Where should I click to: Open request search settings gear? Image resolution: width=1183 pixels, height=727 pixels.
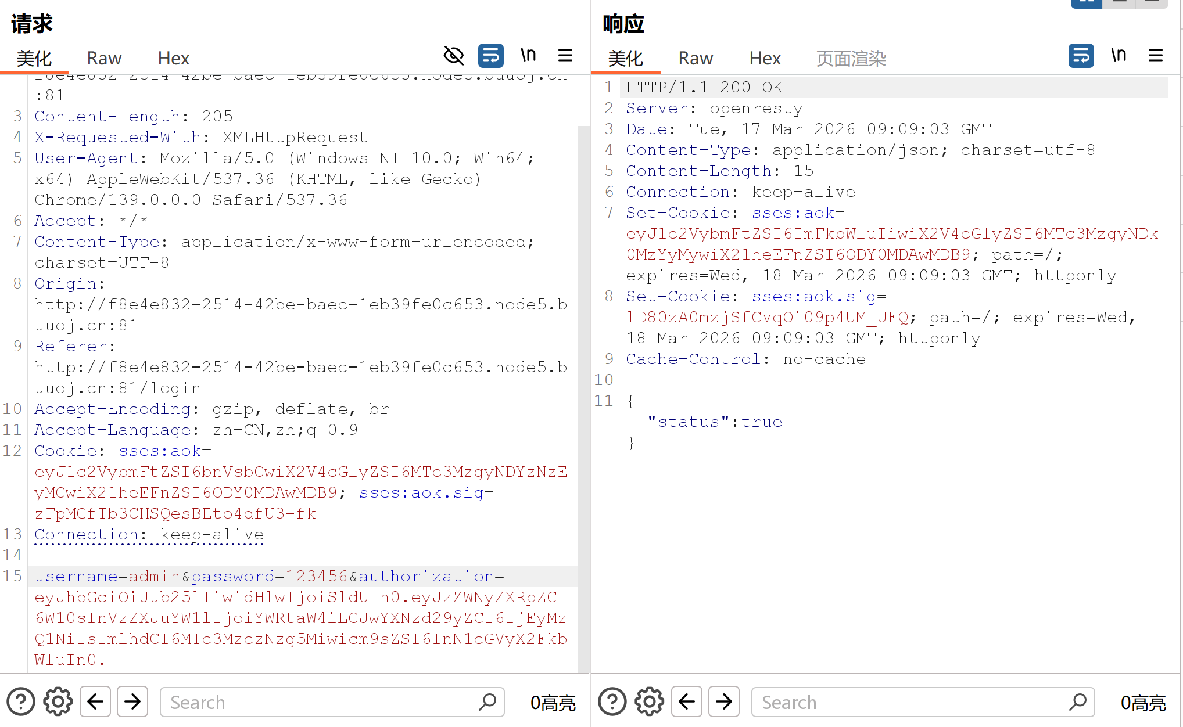pos(58,701)
